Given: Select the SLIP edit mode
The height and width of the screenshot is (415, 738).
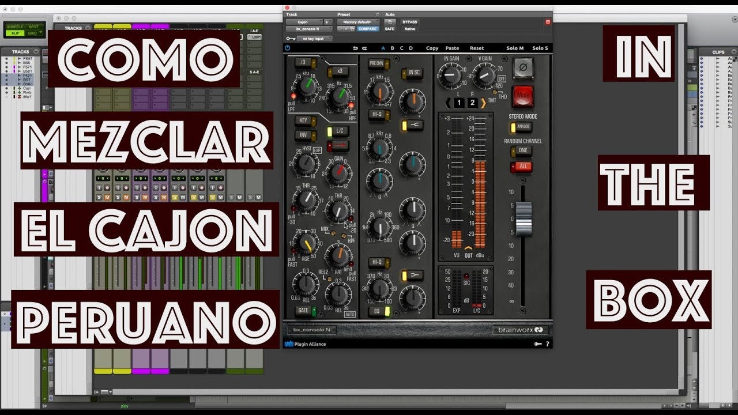Looking at the screenshot, I should tap(14, 33).
